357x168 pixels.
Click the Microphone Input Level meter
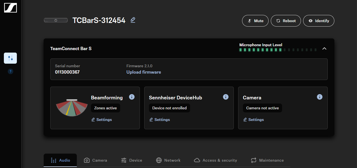(x=278, y=50)
